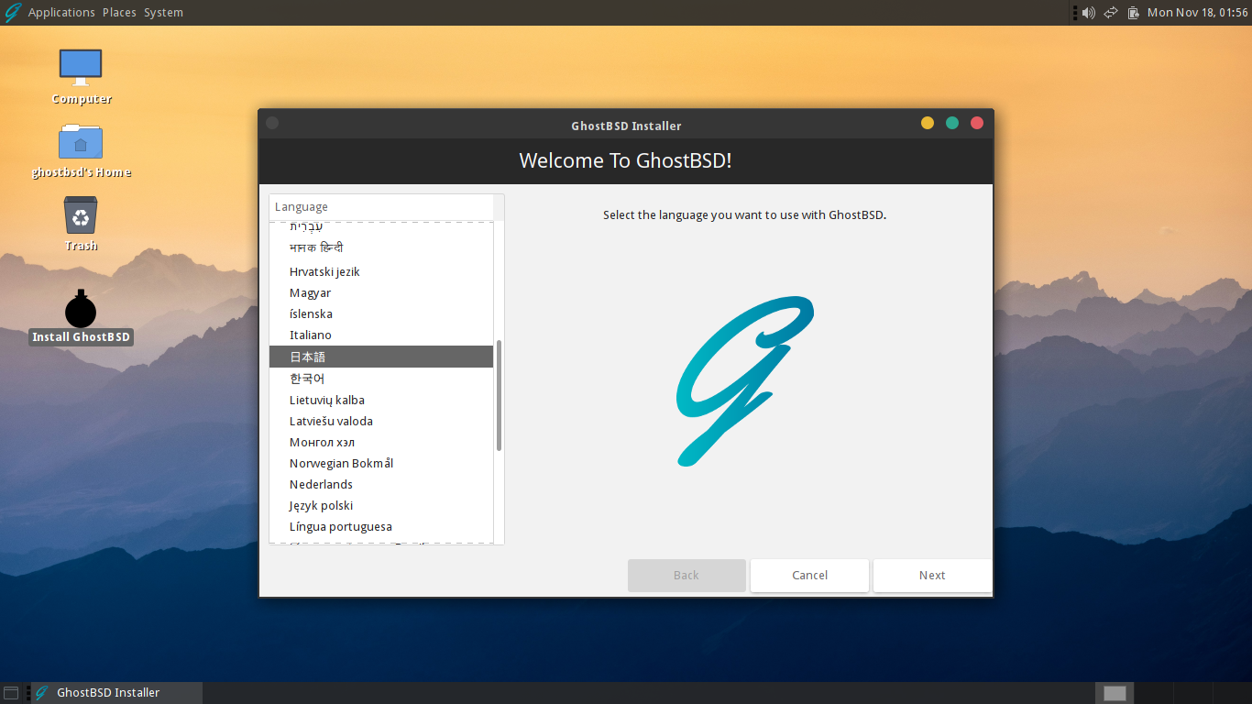Select Norwegian Bokmål language
The image size is (1252, 704).
coord(381,464)
